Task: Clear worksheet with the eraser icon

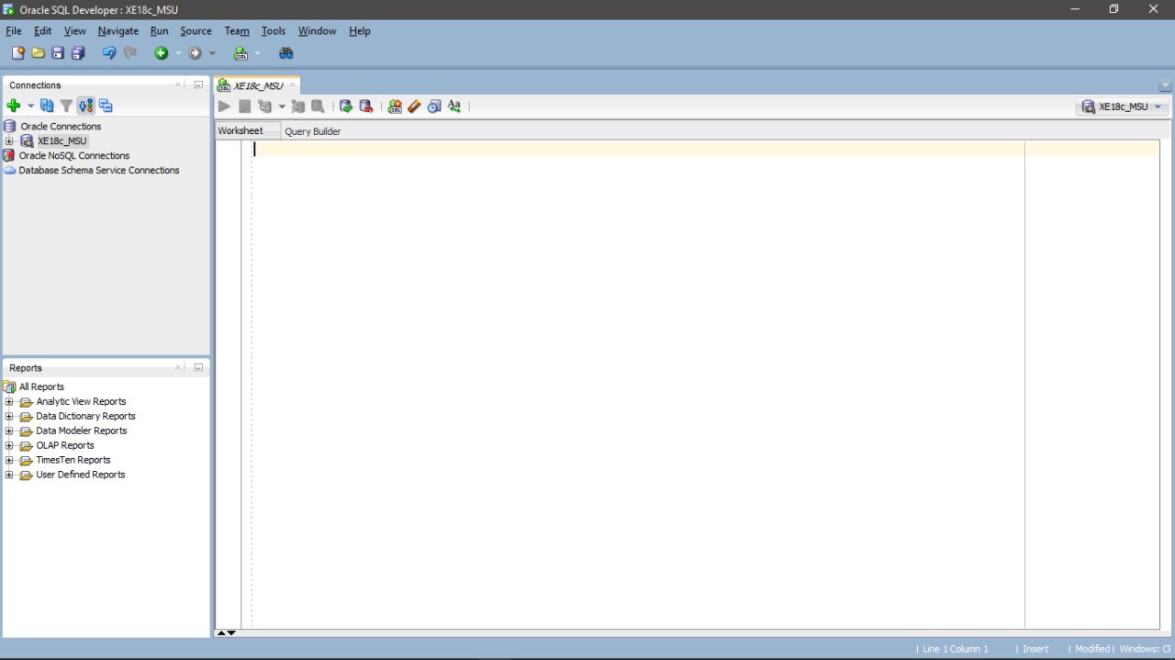Action: click(x=414, y=106)
